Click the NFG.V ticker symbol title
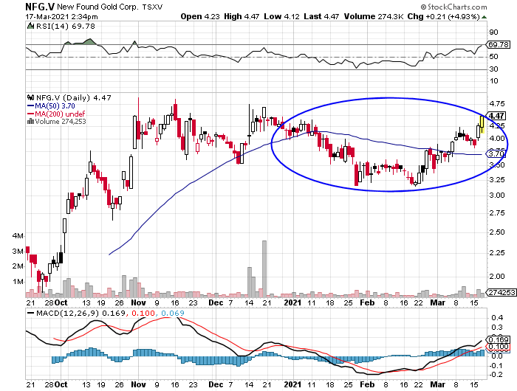 pyautogui.click(x=40, y=6)
